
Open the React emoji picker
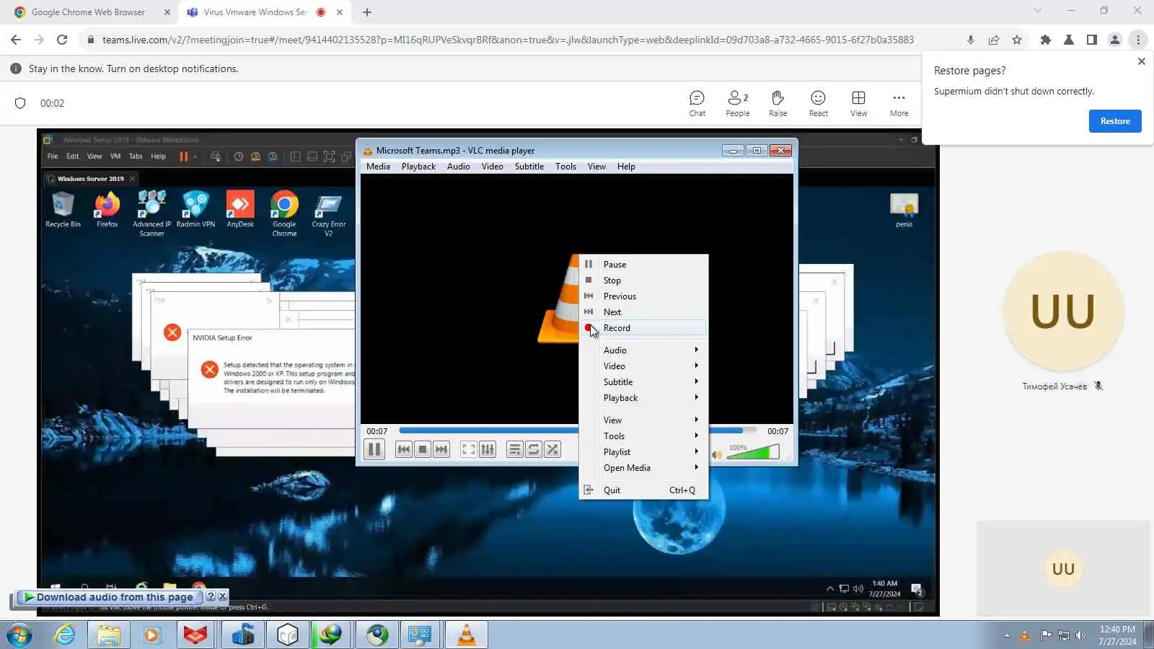[818, 103]
